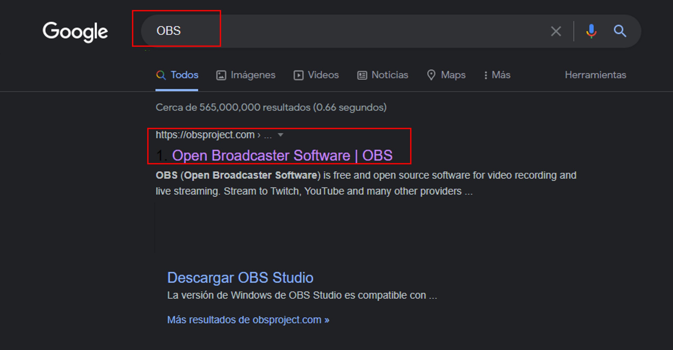
Task: Clear the search query using the X icon
Action: point(556,31)
